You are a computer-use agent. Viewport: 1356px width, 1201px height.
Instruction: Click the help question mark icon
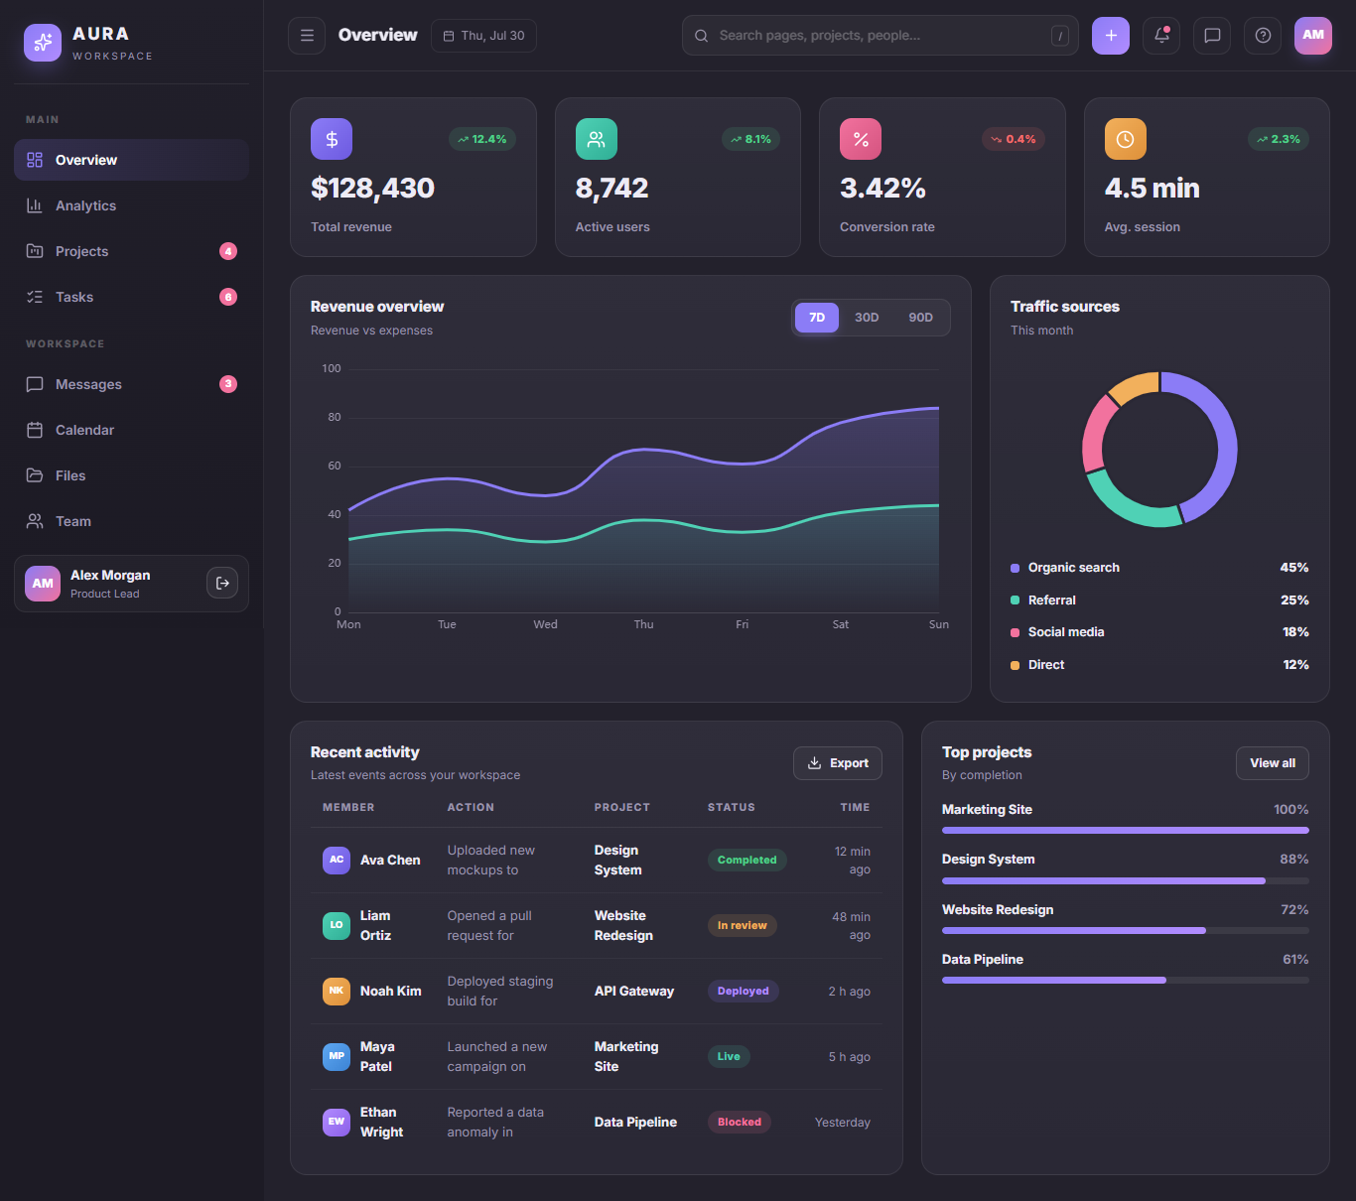[1263, 36]
